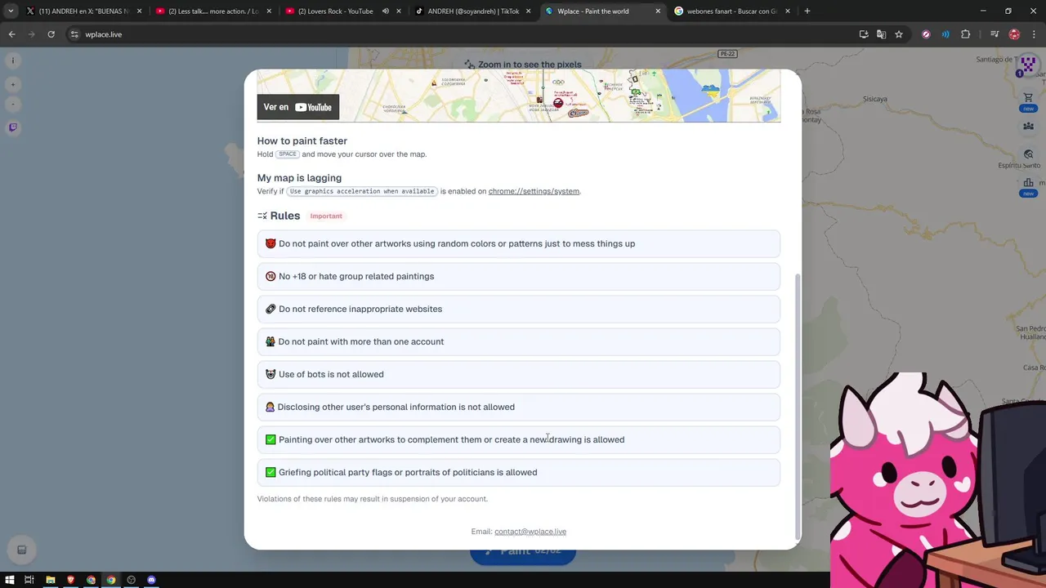1046x588 pixels.
Task: Click the 'Use of bots is not allowed' rule
Action: click(x=519, y=374)
